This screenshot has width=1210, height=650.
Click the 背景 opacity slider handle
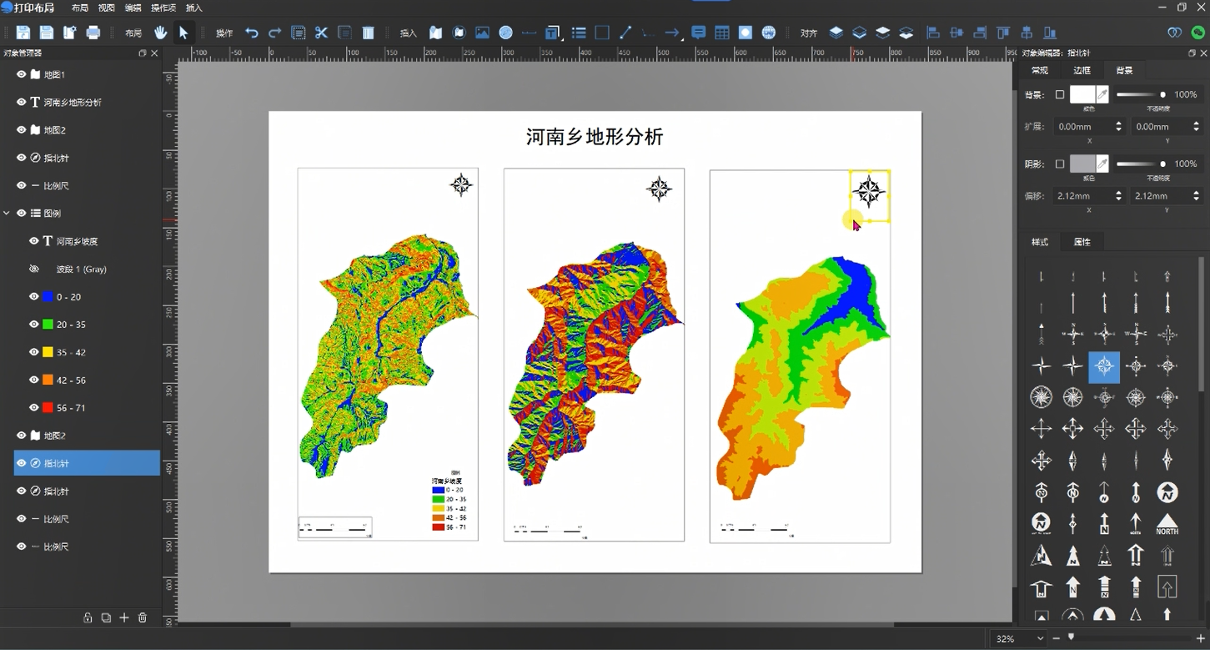pyautogui.click(x=1162, y=94)
